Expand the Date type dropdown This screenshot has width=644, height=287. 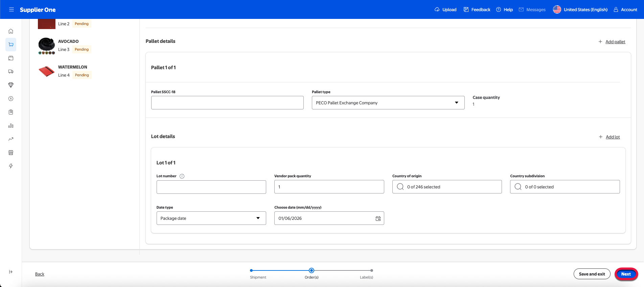[211, 218]
